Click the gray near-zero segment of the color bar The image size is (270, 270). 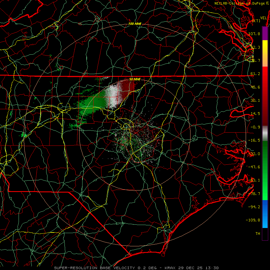point(265,133)
